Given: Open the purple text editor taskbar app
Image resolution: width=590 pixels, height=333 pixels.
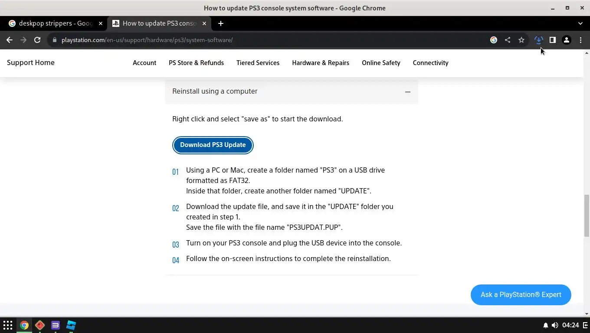Looking at the screenshot, I should (x=56, y=325).
